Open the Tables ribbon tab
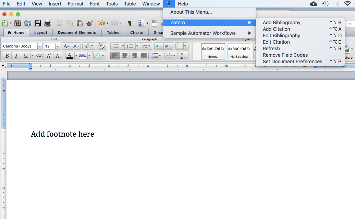355x219 pixels. pos(113,32)
